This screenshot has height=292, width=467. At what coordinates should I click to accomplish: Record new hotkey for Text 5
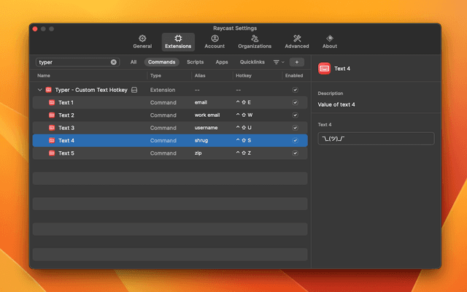pos(244,153)
